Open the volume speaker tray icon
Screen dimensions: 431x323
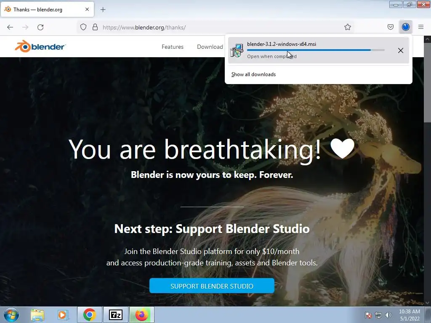coord(388,315)
